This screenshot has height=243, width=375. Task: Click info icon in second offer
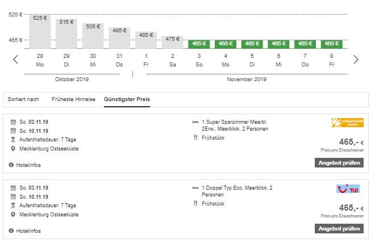[11, 231]
